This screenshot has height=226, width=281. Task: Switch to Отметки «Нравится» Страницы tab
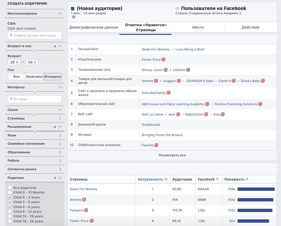[146, 28]
